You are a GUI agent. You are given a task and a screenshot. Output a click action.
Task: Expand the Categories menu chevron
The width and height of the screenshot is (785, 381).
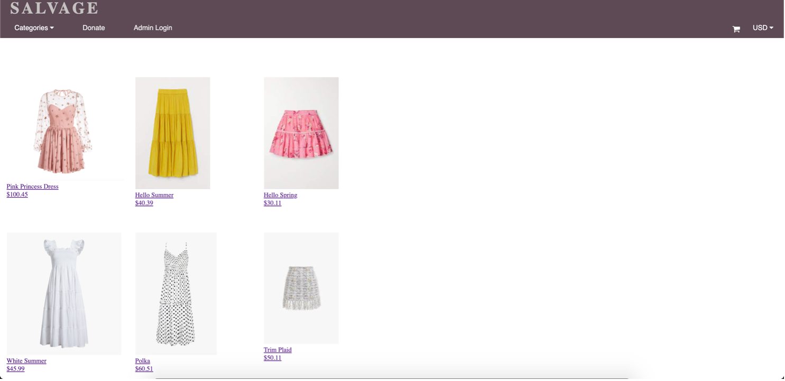click(x=52, y=27)
